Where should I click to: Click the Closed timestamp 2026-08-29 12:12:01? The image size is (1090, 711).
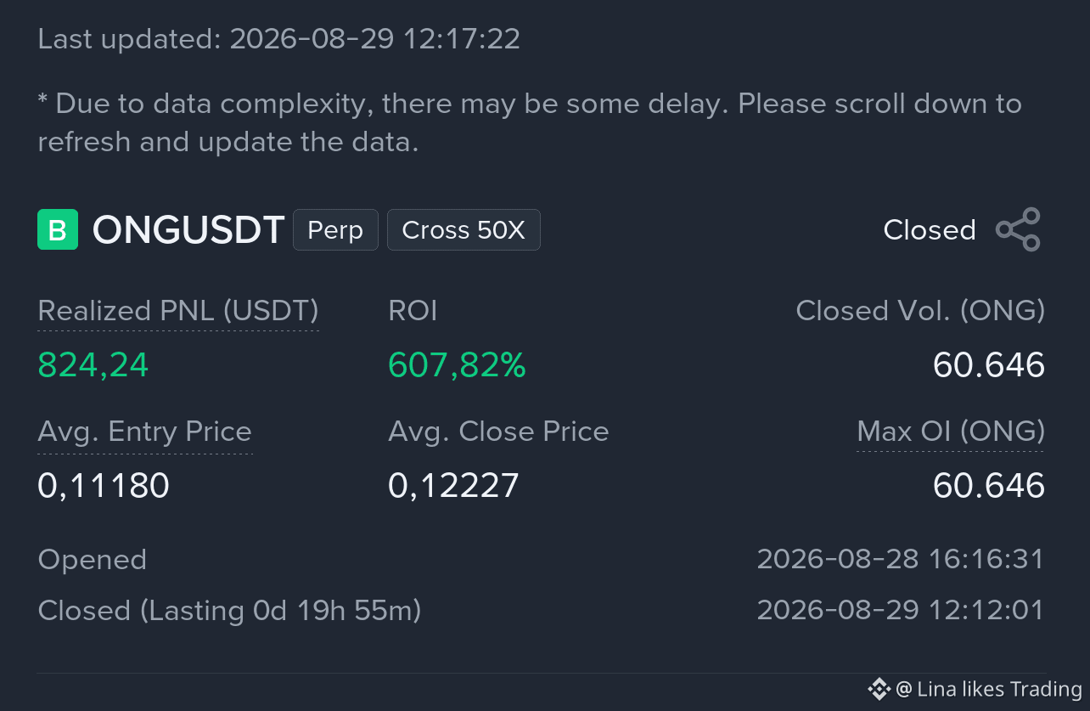(x=900, y=610)
